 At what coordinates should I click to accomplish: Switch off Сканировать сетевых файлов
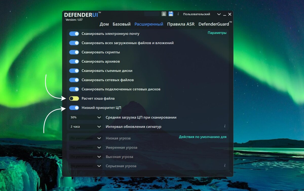tap(74, 80)
